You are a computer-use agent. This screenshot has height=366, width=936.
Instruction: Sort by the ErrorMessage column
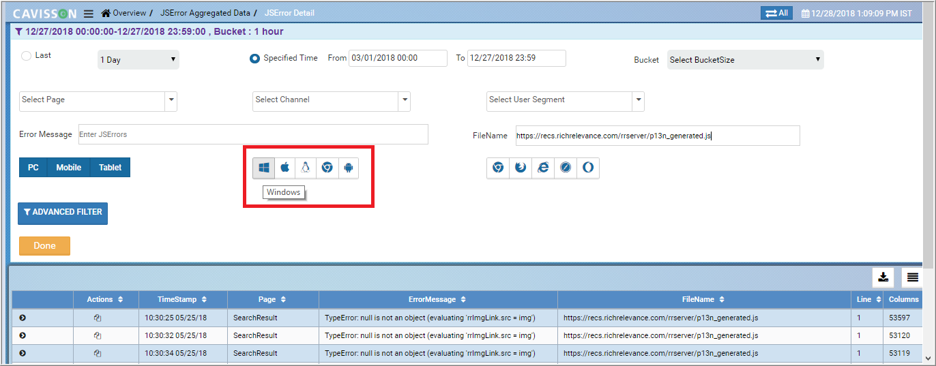coord(438,300)
